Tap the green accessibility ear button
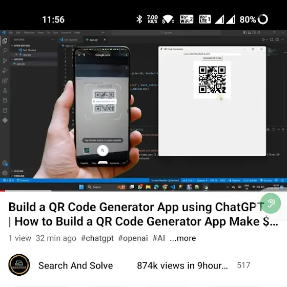The image size is (287, 287). (x=271, y=203)
